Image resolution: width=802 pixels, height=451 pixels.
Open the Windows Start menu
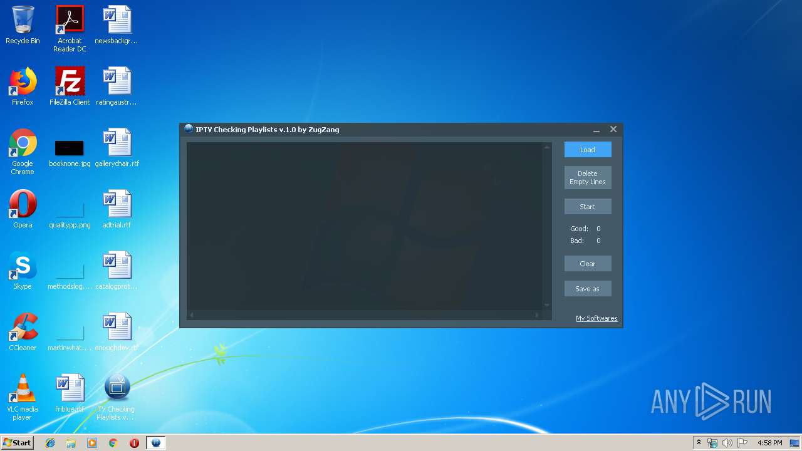(x=17, y=442)
